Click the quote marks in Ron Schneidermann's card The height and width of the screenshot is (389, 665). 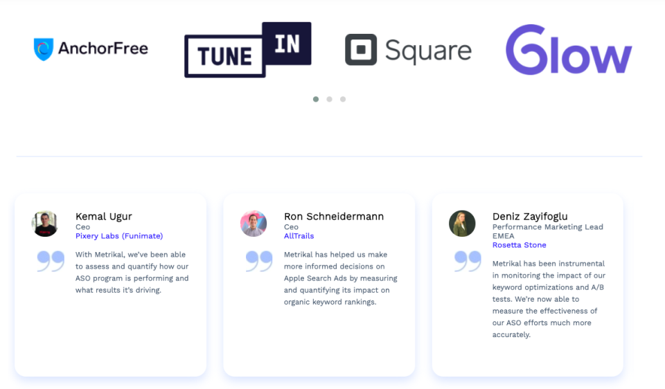259,261
